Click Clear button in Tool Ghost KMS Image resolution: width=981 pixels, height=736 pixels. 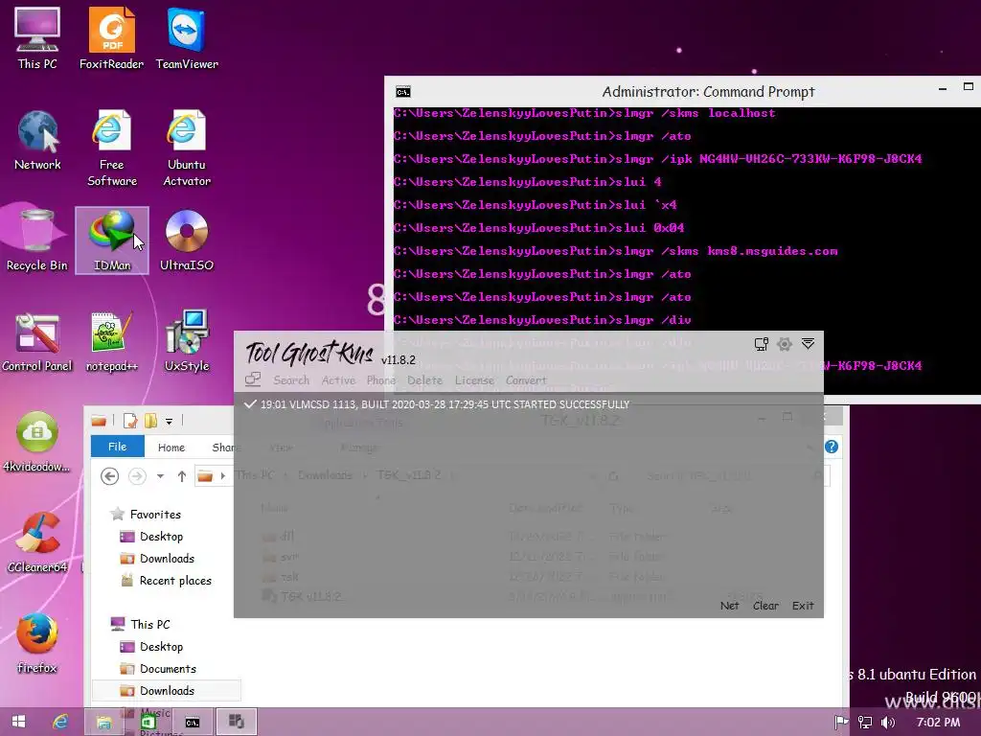765,606
